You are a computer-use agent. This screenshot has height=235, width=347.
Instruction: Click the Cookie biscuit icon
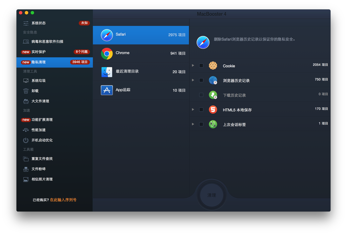(213, 66)
